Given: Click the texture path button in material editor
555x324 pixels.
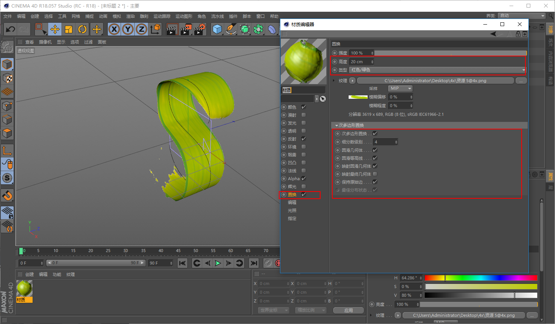Looking at the screenshot, I should point(436,81).
